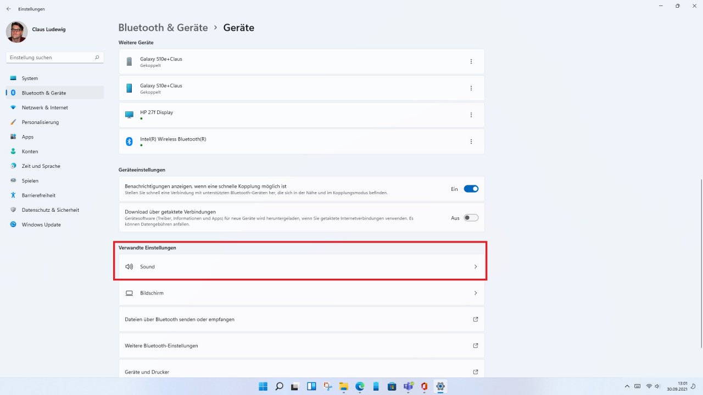Click the Settings gear in taskbar
The width and height of the screenshot is (703, 395).
[440, 386]
